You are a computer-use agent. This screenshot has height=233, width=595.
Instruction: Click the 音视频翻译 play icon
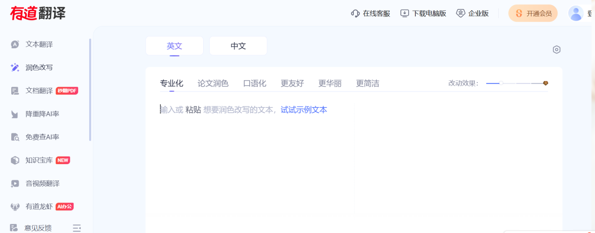tap(15, 183)
